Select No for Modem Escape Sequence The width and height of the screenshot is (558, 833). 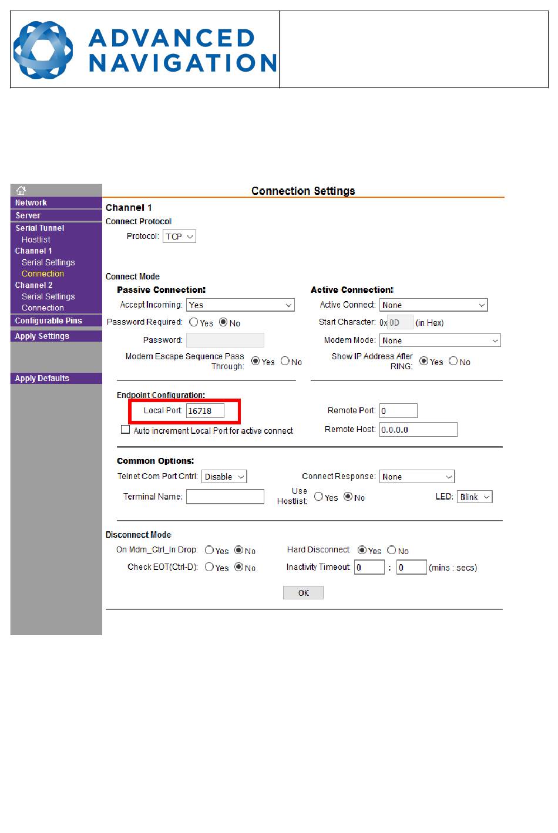click(x=285, y=361)
